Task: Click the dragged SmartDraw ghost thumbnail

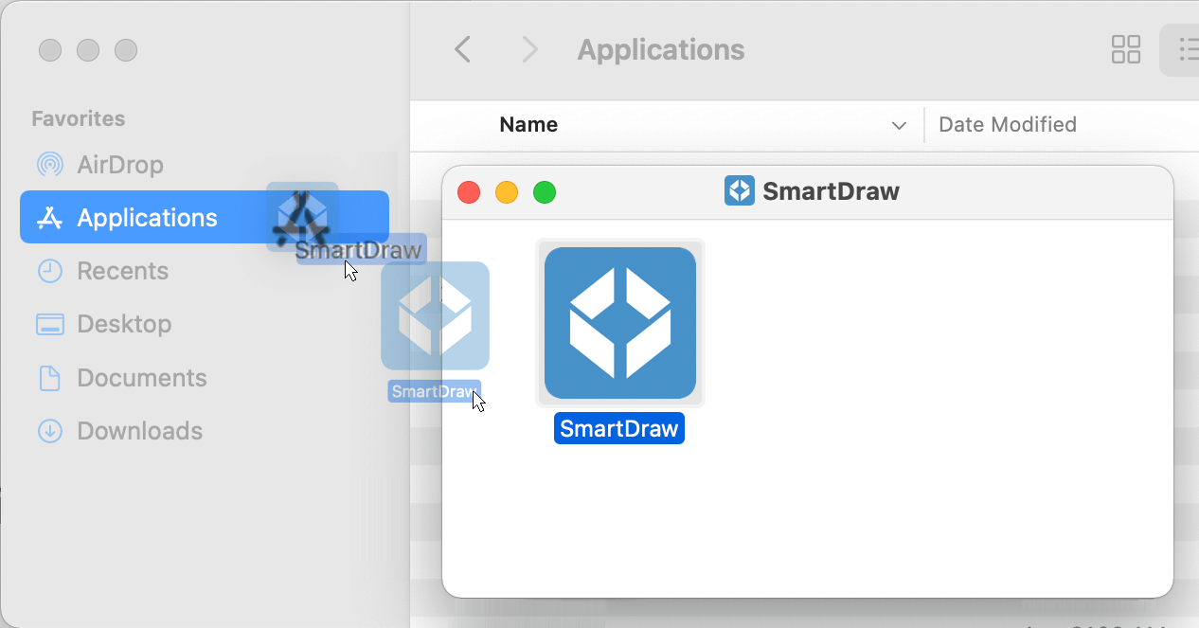Action: tap(434, 315)
